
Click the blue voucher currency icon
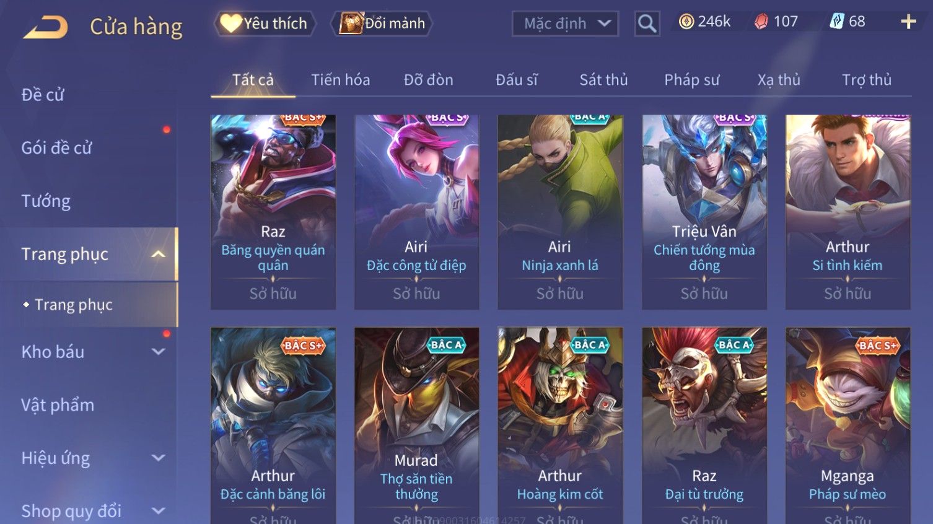[837, 22]
